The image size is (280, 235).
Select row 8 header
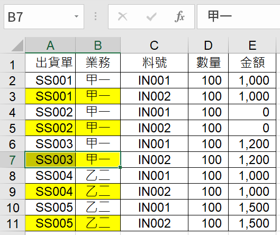pos(13,176)
